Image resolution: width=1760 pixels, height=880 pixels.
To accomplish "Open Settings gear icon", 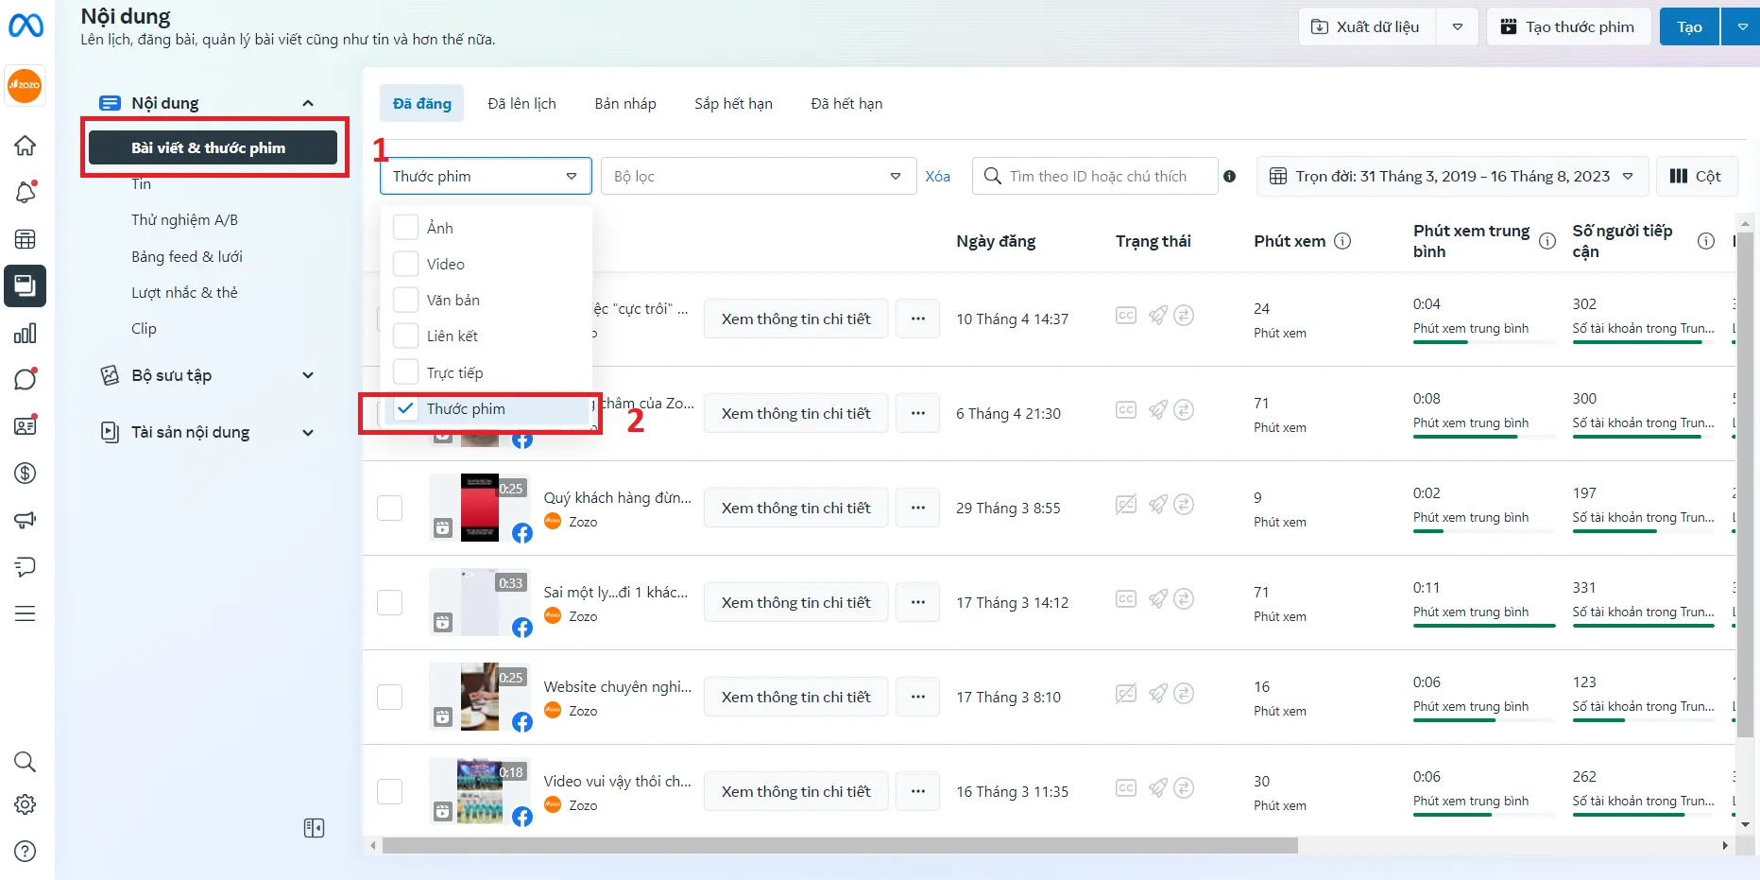I will coord(26,804).
